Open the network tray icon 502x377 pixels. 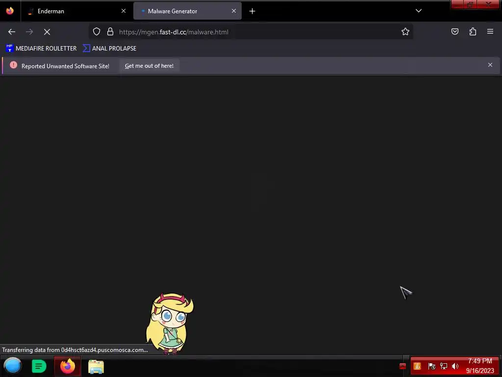443,366
